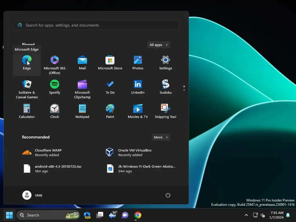The height and width of the screenshot is (222, 296).
Task: Launch Movies & TV
Action: click(x=138, y=111)
